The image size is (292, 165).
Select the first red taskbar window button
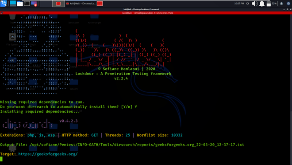[x=58, y=4]
